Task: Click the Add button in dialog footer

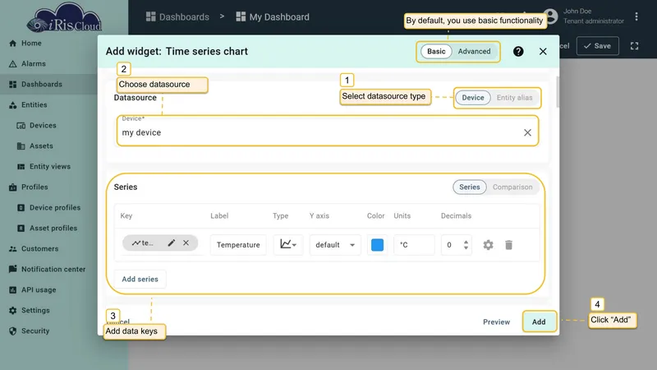Action: (539, 321)
